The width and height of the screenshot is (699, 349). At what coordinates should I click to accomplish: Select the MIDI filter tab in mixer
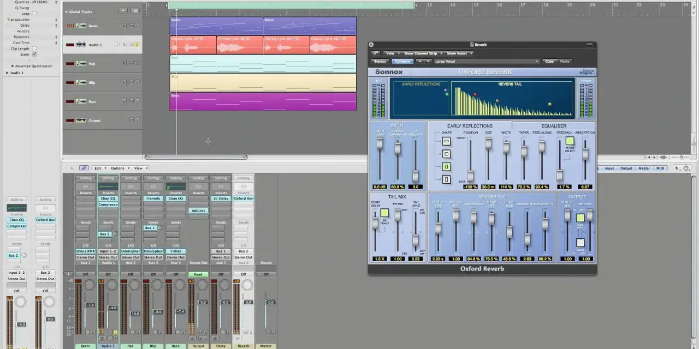pos(660,168)
